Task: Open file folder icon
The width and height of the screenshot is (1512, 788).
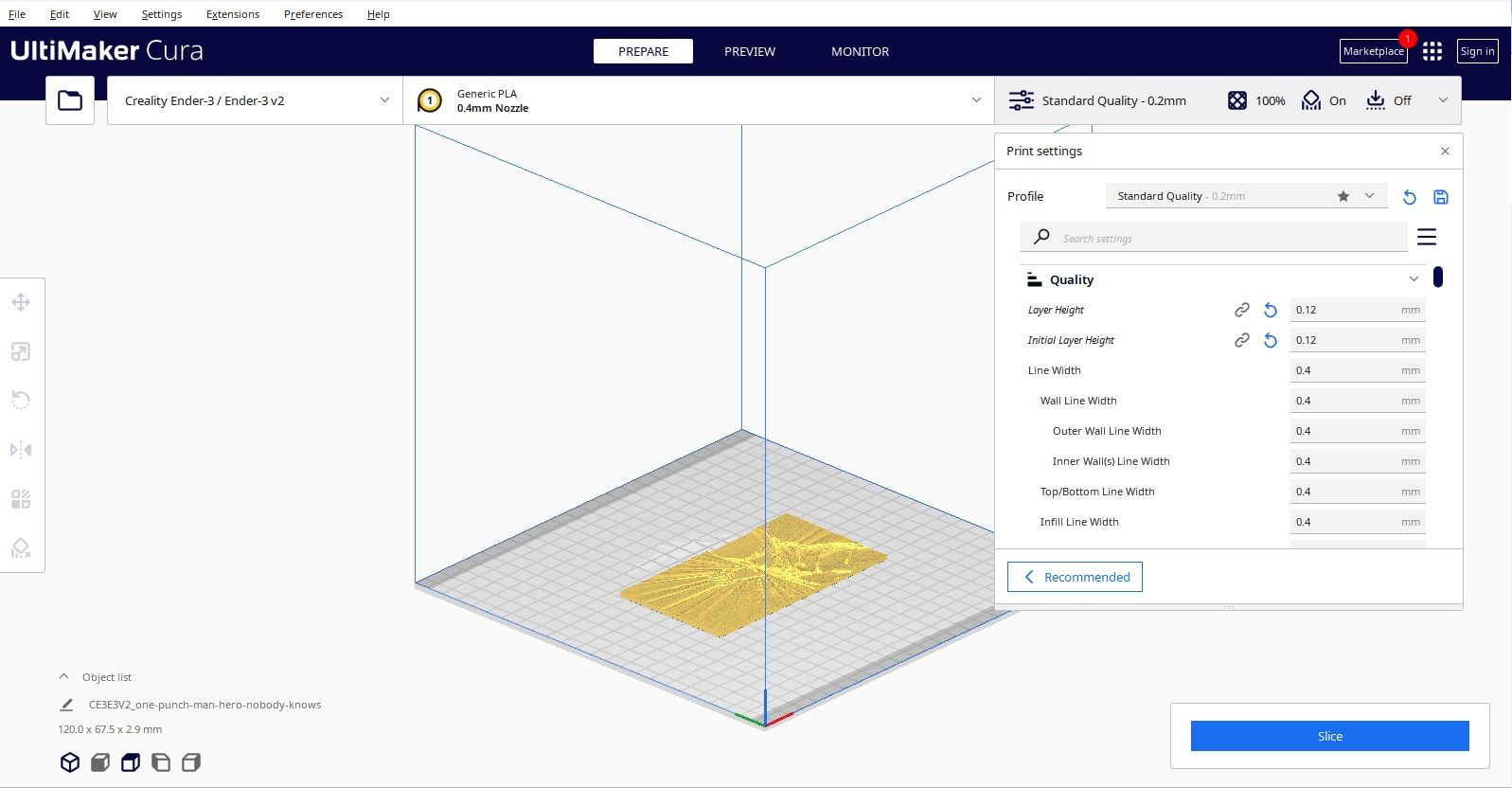Action: click(x=70, y=100)
